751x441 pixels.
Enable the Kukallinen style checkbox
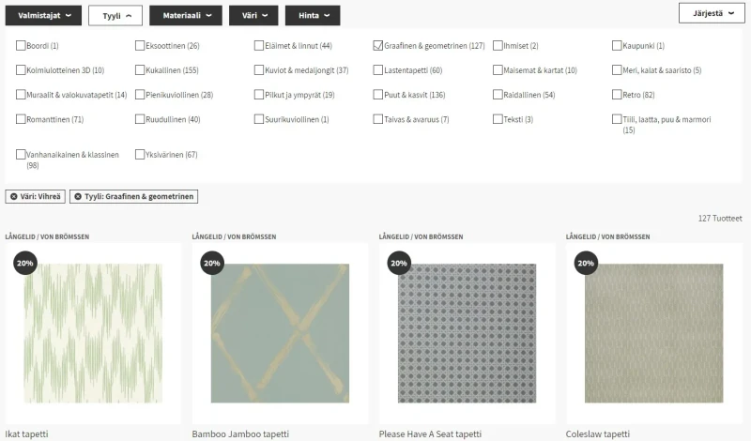[x=140, y=70]
